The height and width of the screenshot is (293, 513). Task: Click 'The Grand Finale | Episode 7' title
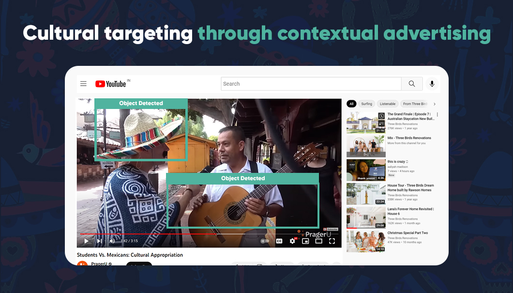[411, 117]
